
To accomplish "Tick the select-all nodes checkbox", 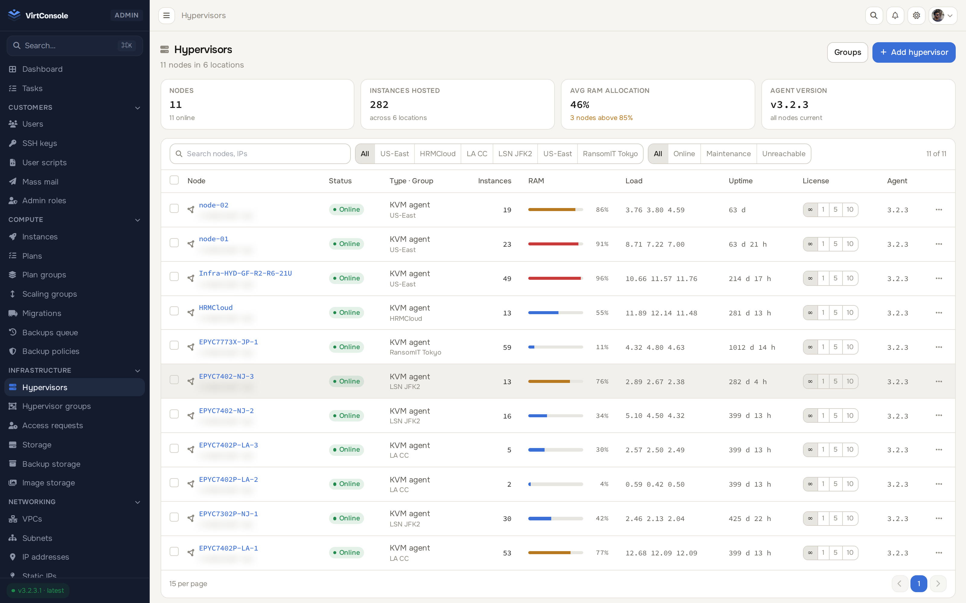I will 174,180.
